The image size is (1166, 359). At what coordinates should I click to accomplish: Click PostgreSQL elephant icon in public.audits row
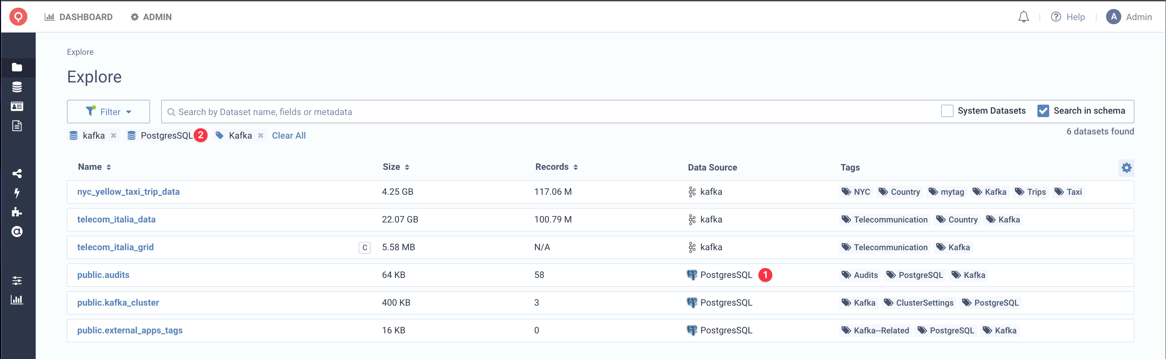click(x=691, y=275)
